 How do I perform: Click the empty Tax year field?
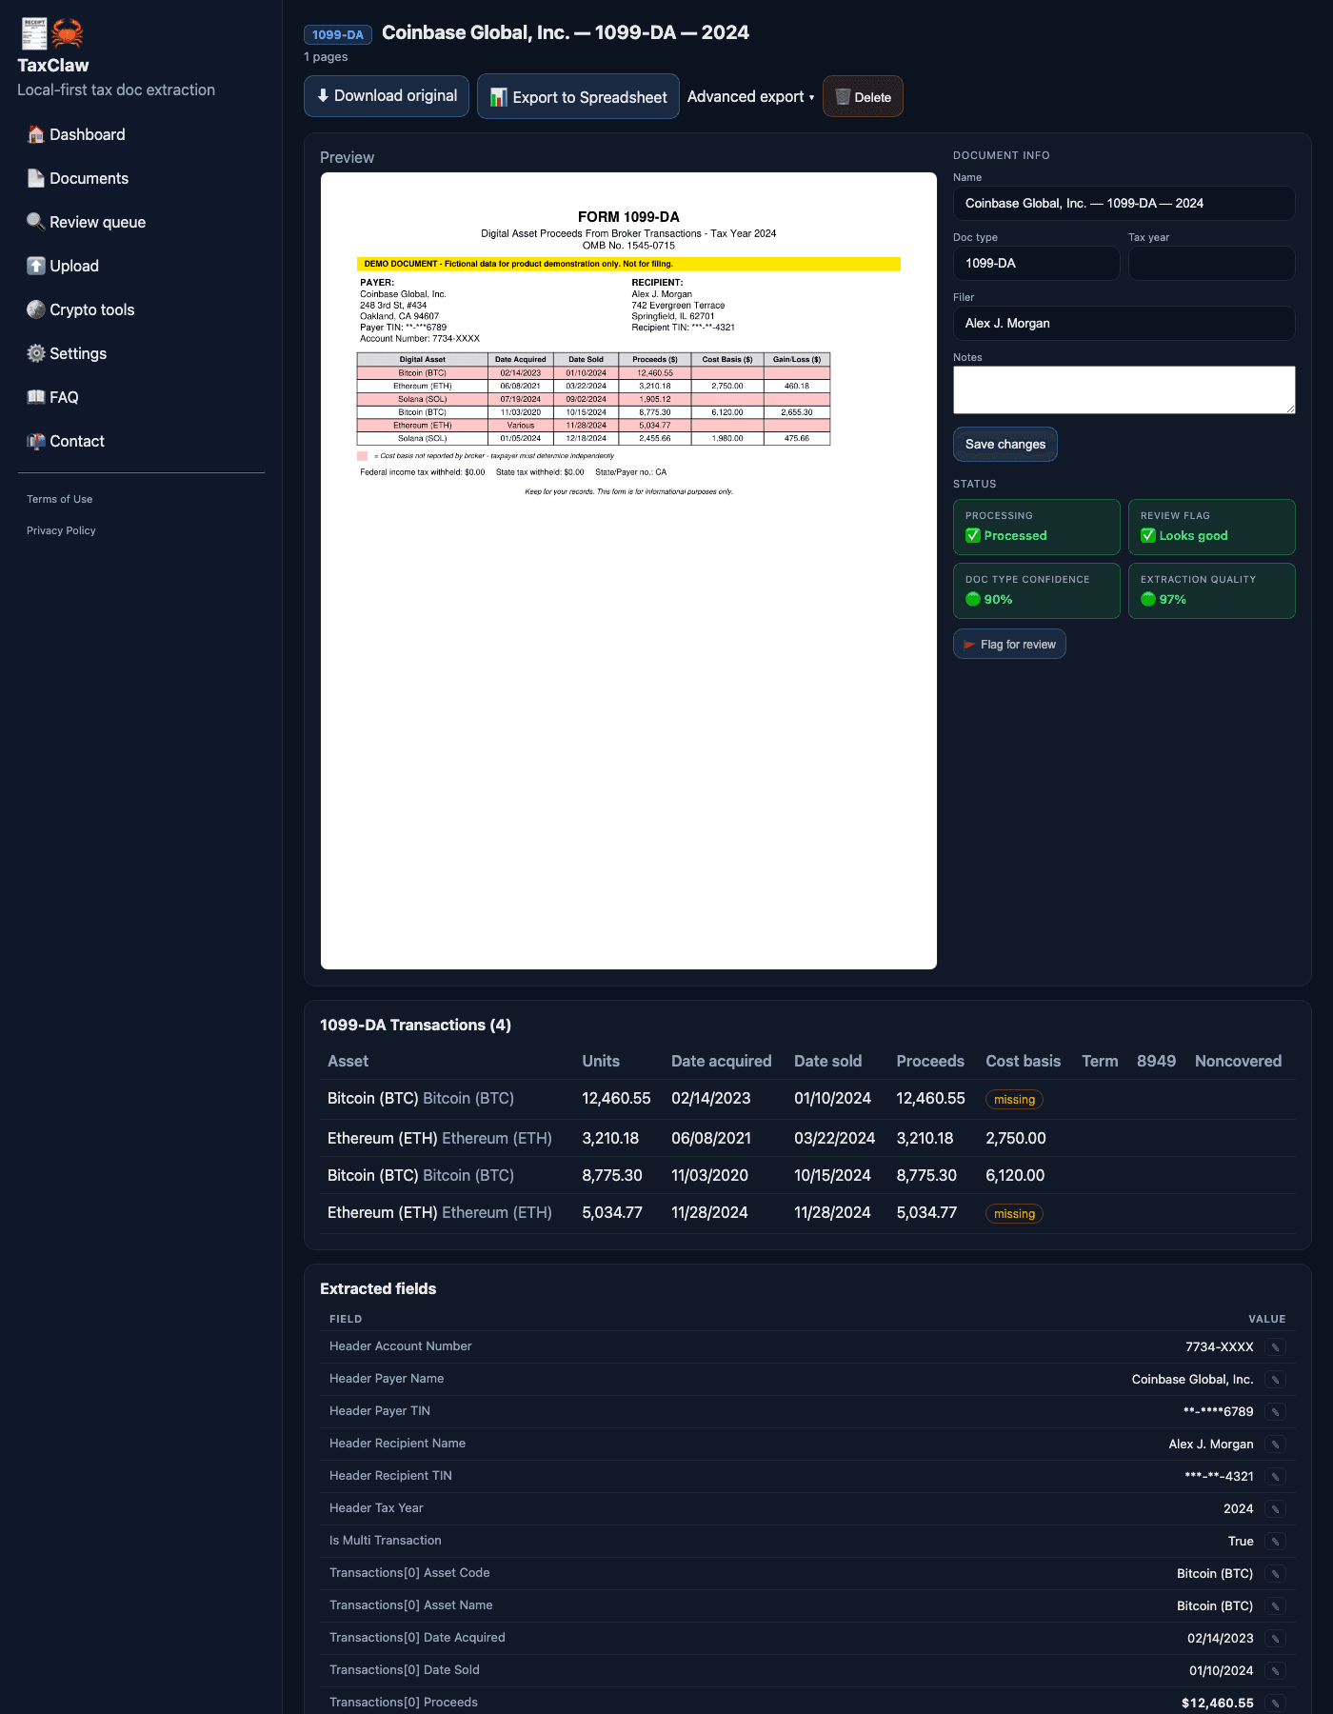[x=1211, y=263]
